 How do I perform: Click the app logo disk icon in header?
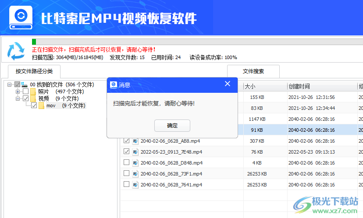(21, 18)
